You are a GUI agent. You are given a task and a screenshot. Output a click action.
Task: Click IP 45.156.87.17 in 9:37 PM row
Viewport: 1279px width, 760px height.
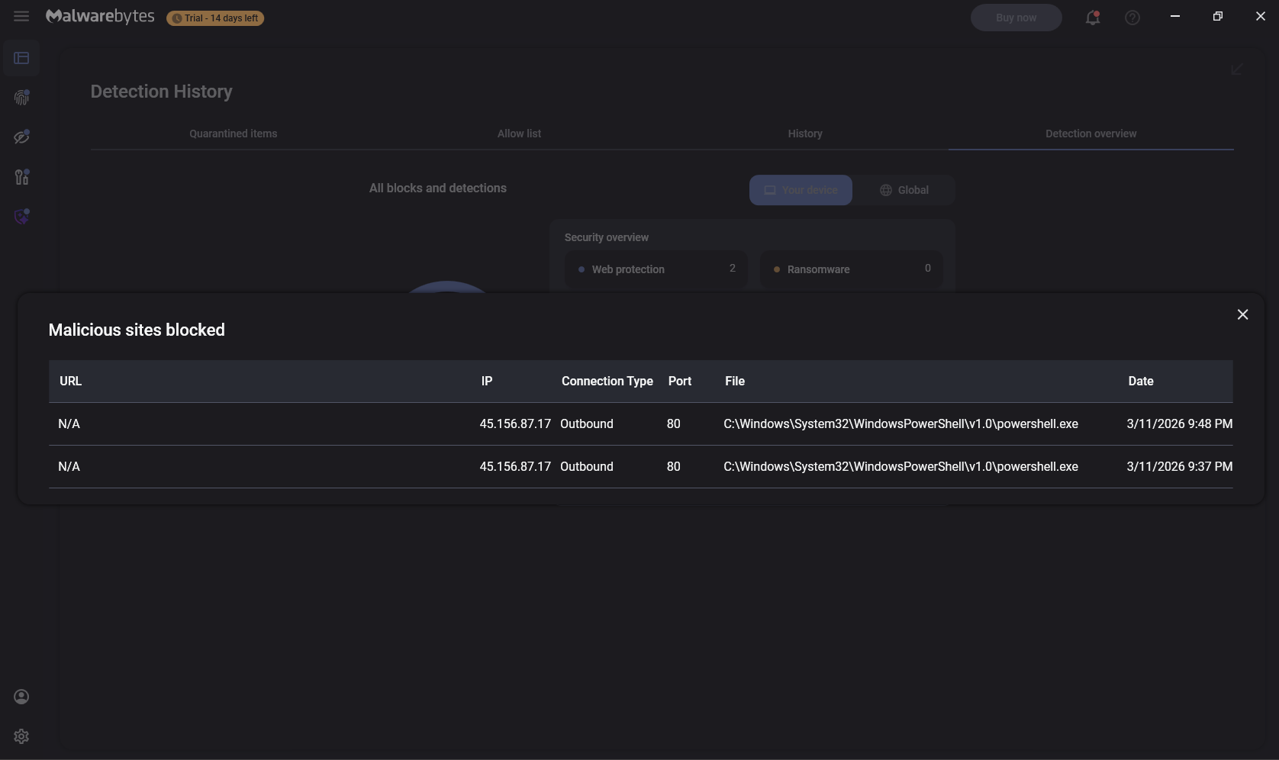(x=515, y=466)
